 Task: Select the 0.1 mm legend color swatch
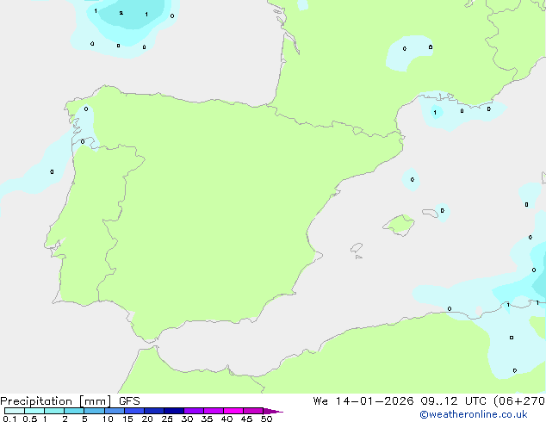(x=15, y=411)
